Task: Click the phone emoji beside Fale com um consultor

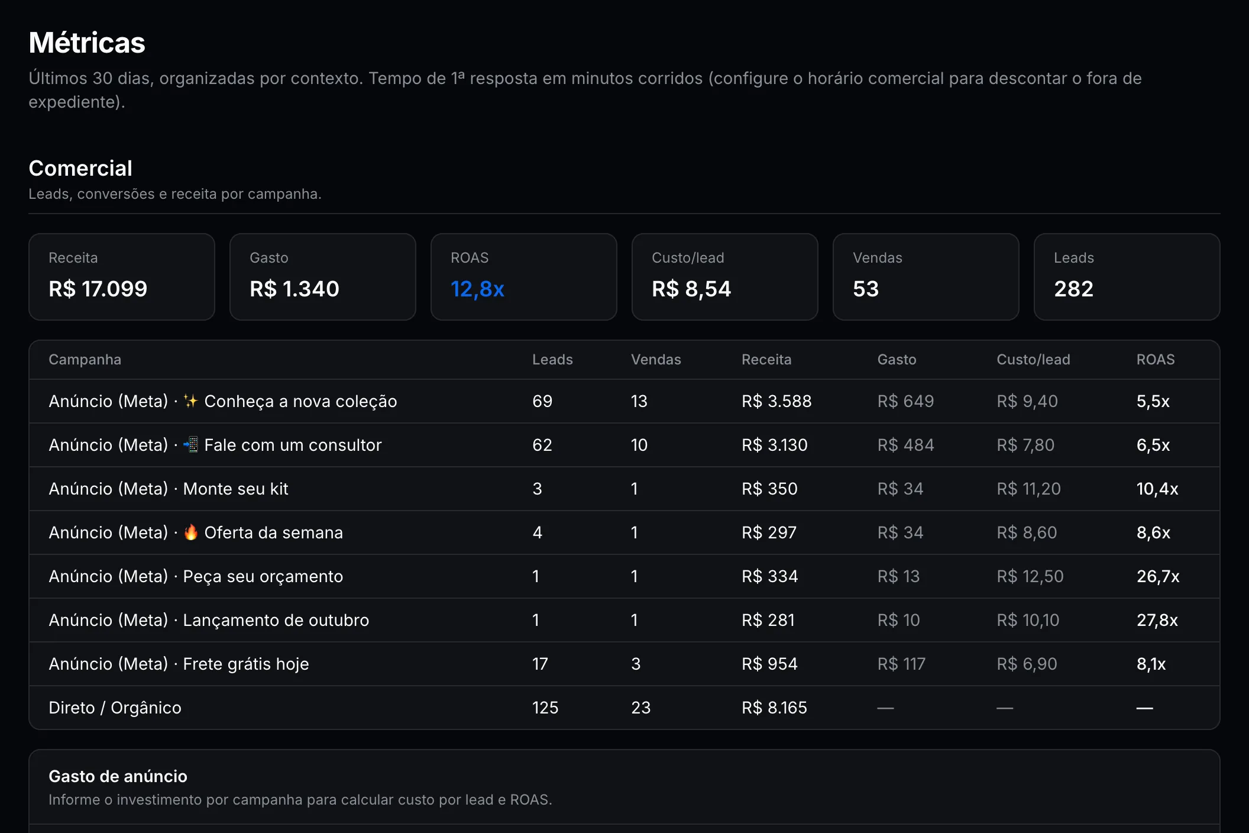Action: 190,445
